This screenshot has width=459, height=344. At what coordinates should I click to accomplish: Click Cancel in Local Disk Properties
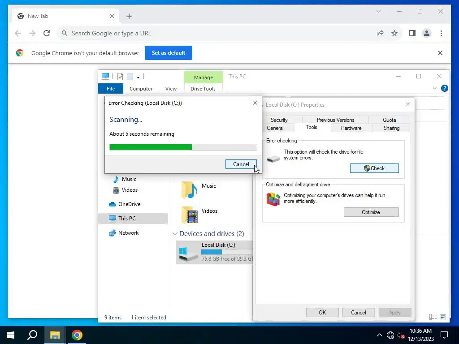[358, 312]
